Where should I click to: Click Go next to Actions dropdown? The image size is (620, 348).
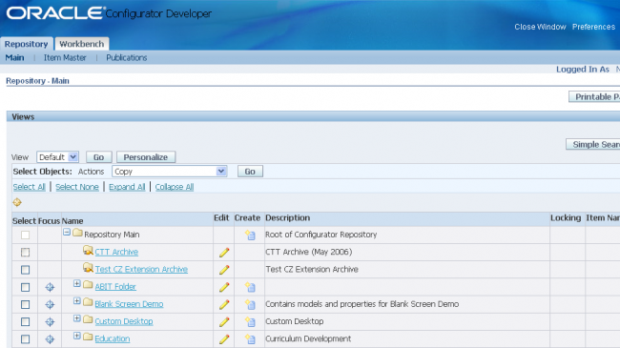[x=250, y=172]
